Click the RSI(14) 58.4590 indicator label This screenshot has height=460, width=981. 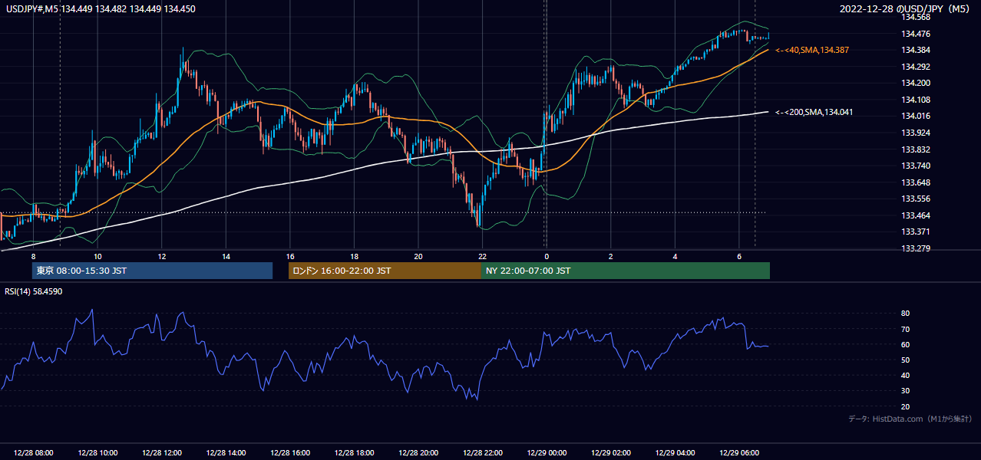click(34, 291)
